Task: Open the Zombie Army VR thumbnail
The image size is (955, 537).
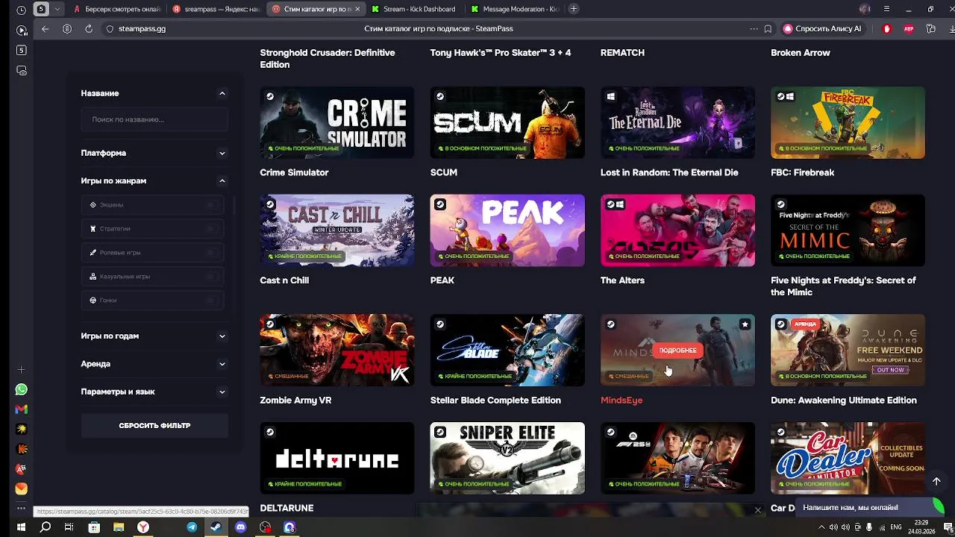Action: 337,350
